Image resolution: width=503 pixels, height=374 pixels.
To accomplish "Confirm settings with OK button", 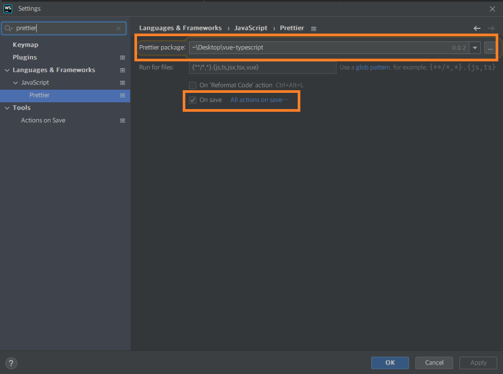I will pyautogui.click(x=390, y=363).
